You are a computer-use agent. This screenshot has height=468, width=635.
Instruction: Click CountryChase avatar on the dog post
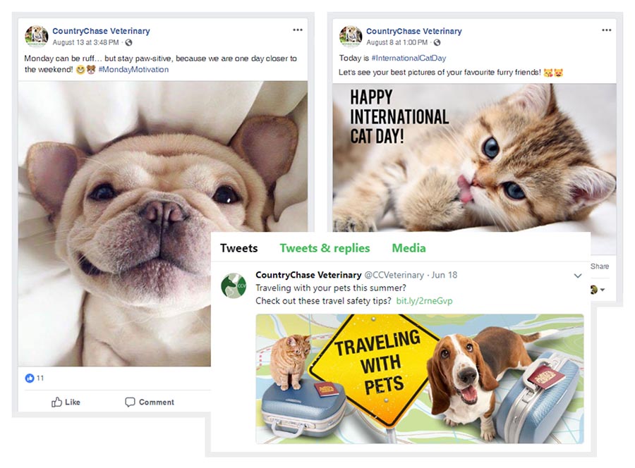pyautogui.click(x=37, y=37)
